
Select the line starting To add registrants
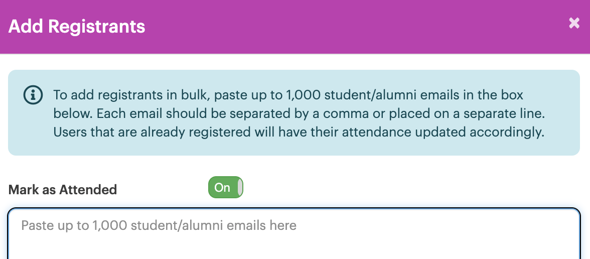tap(288, 95)
